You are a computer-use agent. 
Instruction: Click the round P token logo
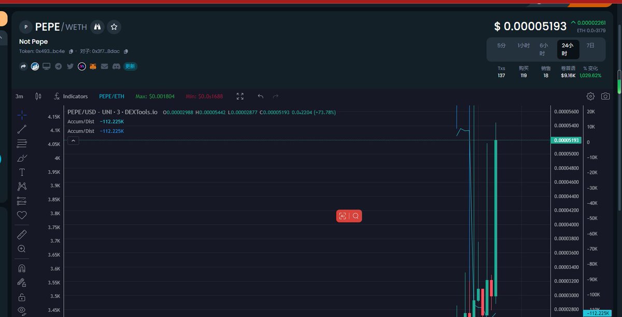tap(26, 27)
